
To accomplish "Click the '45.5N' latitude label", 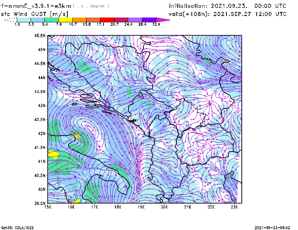I will tap(40, 35).
